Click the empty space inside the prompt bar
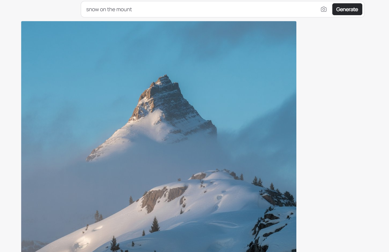This screenshot has width=389, height=252. tap(223, 10)
